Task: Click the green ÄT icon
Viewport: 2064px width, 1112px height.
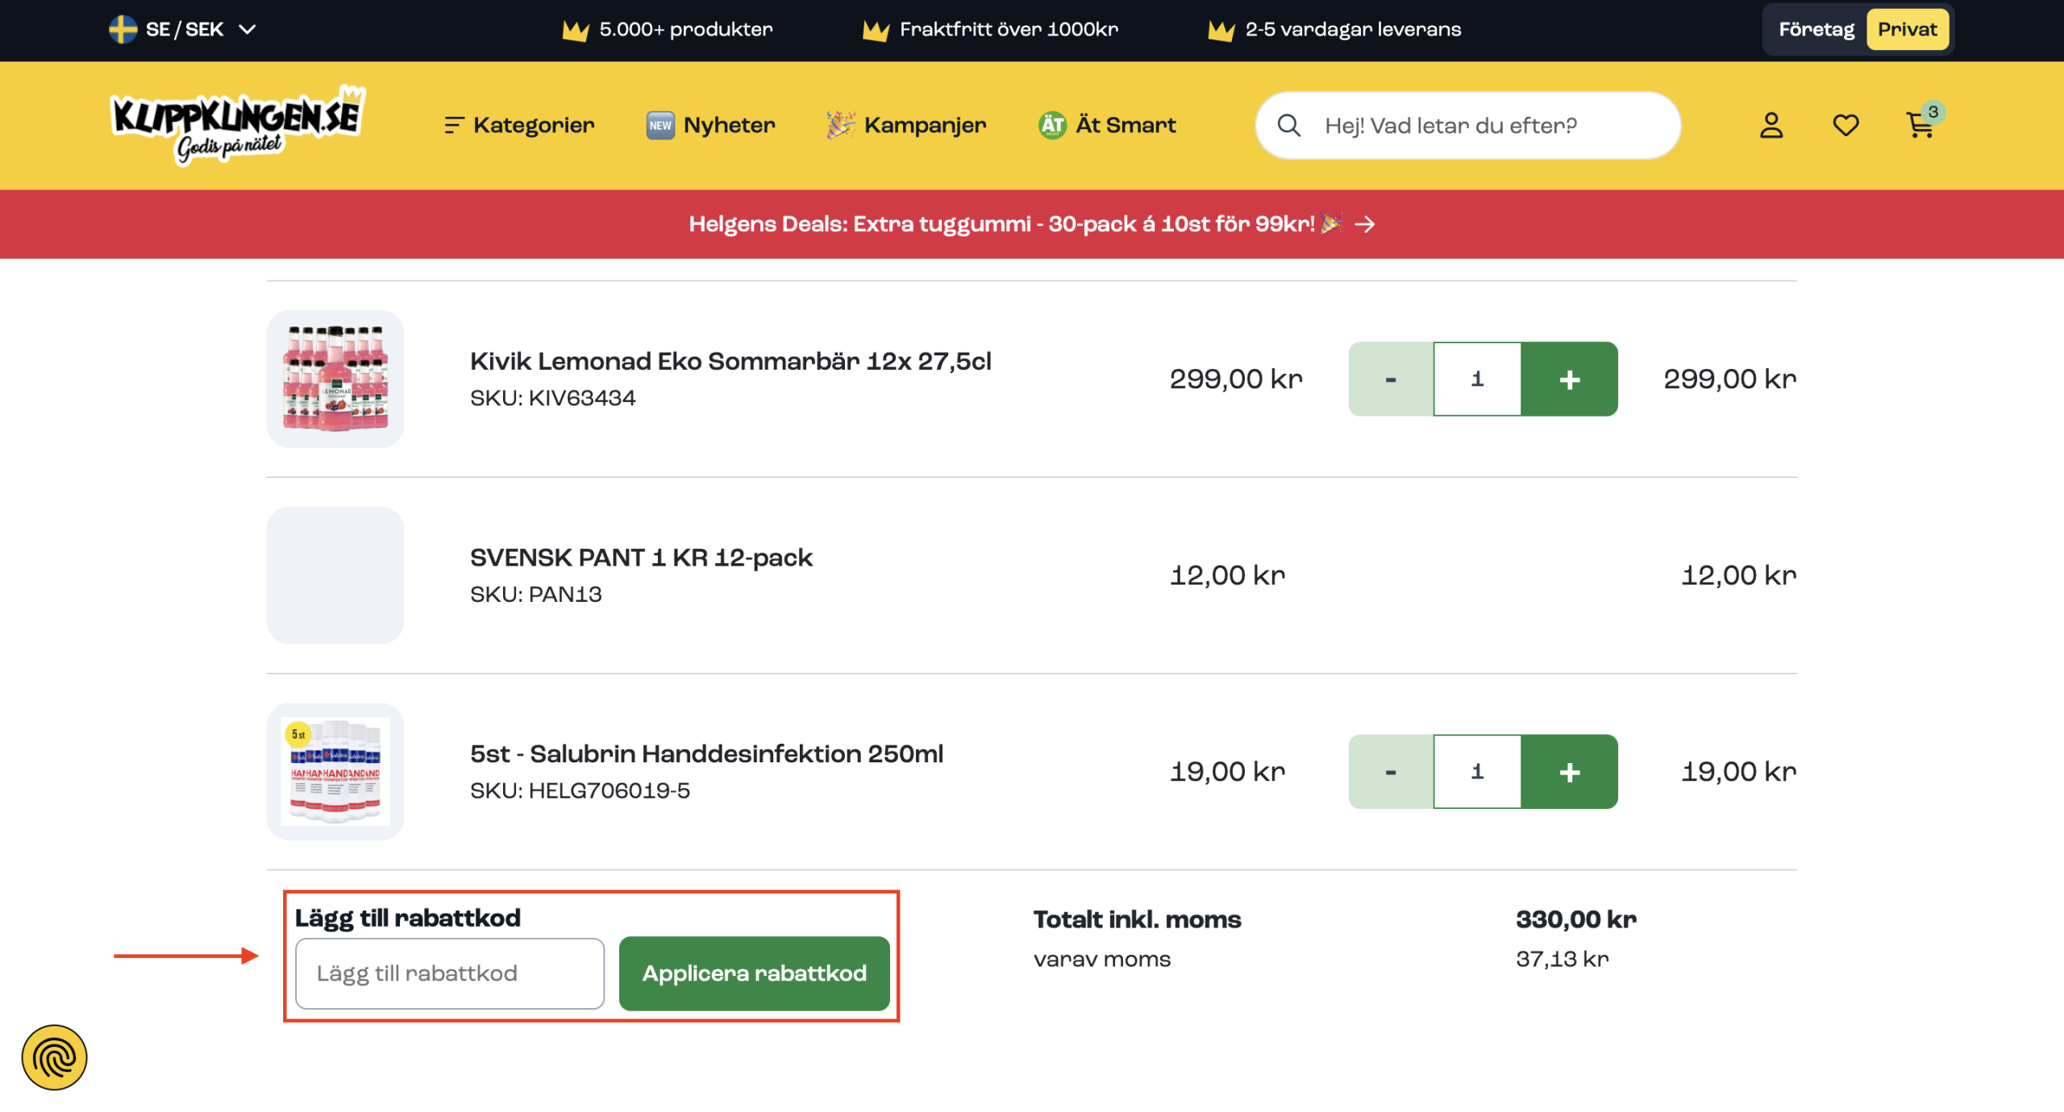Action: coord(1052,125)
